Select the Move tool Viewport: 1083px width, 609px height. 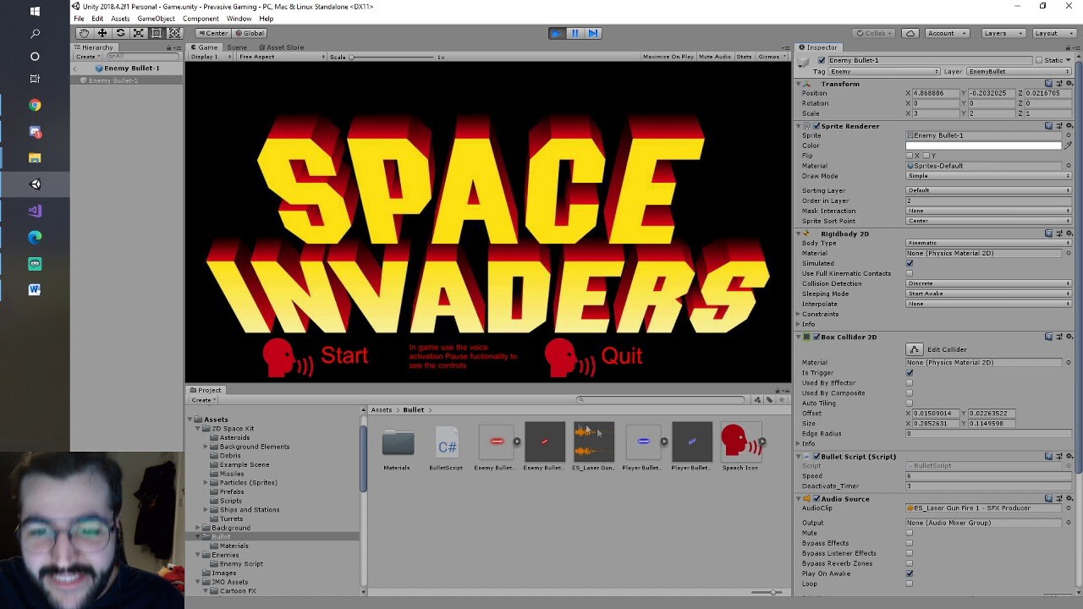pos(101,33)
